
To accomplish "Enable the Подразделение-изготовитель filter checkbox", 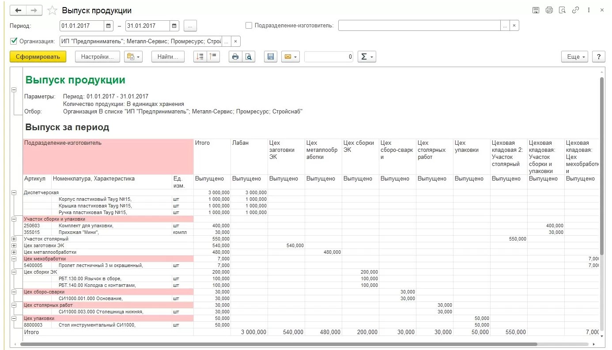I will 249,26.
